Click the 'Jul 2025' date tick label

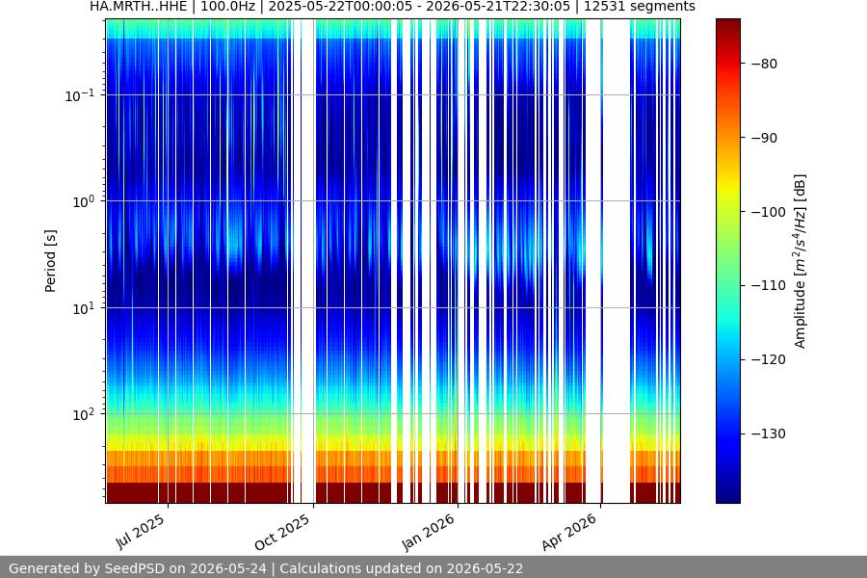pos(141,531)
